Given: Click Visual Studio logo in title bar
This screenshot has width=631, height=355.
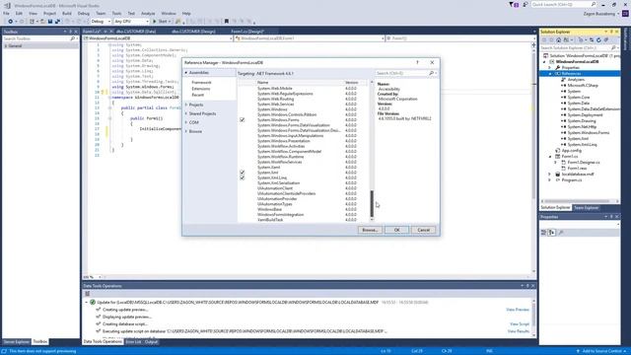Looking at the screenshot, I should pos(7,6).
